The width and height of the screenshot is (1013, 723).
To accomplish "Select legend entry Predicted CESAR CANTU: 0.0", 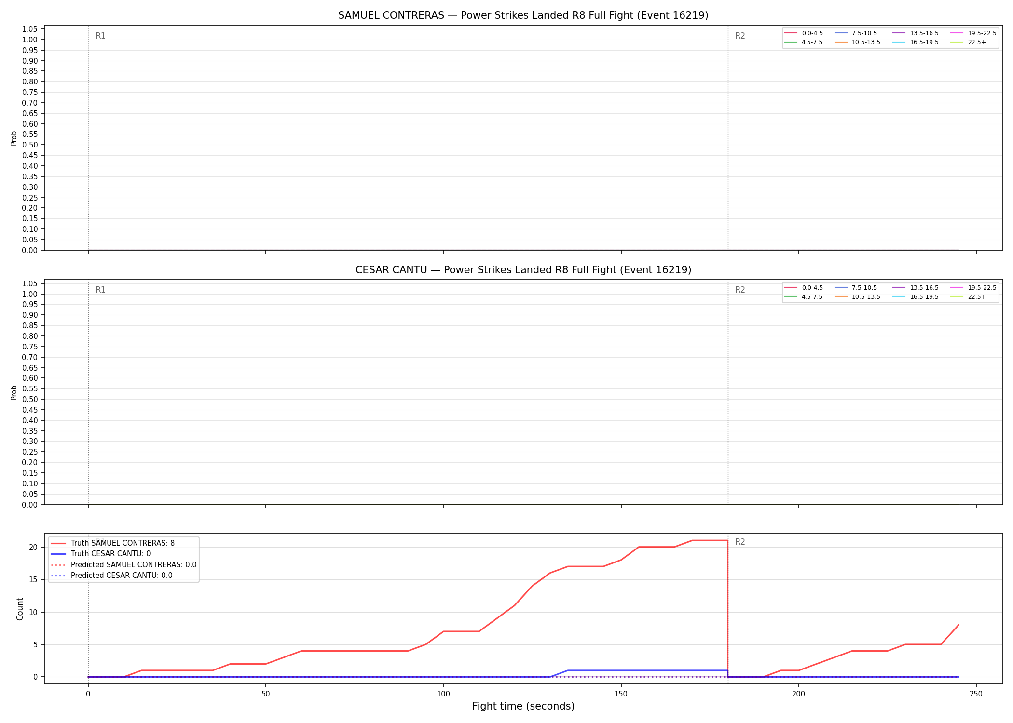I will pyautogui.click(x=111, y=576).
